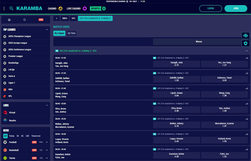251x161 pixels.
Task: Click the UFC 316 league header title
Action: [x=78, y=51]
